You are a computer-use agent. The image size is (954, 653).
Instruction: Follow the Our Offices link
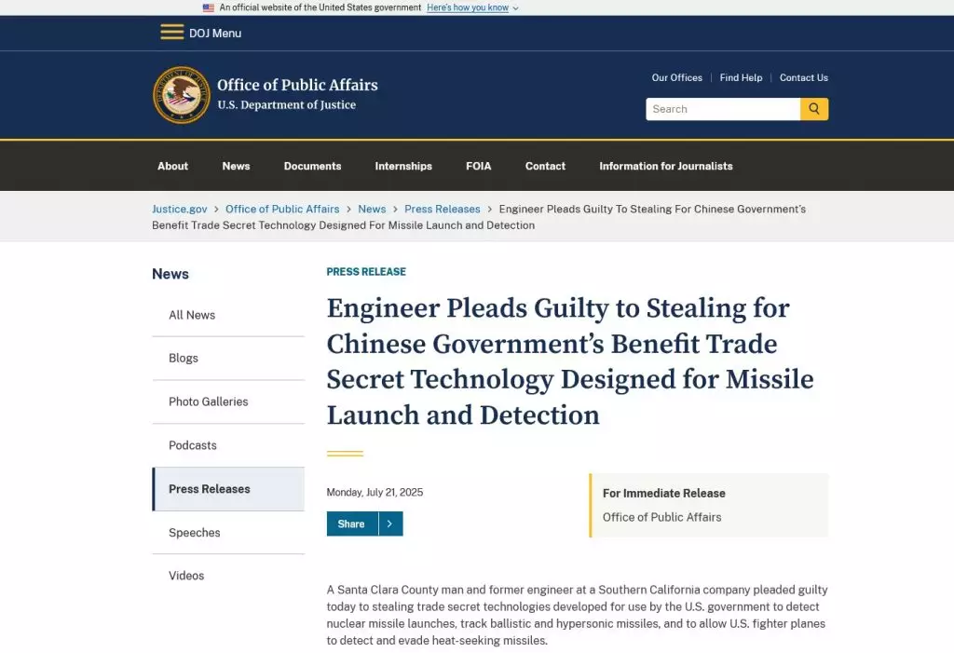[x=677, y=78]
